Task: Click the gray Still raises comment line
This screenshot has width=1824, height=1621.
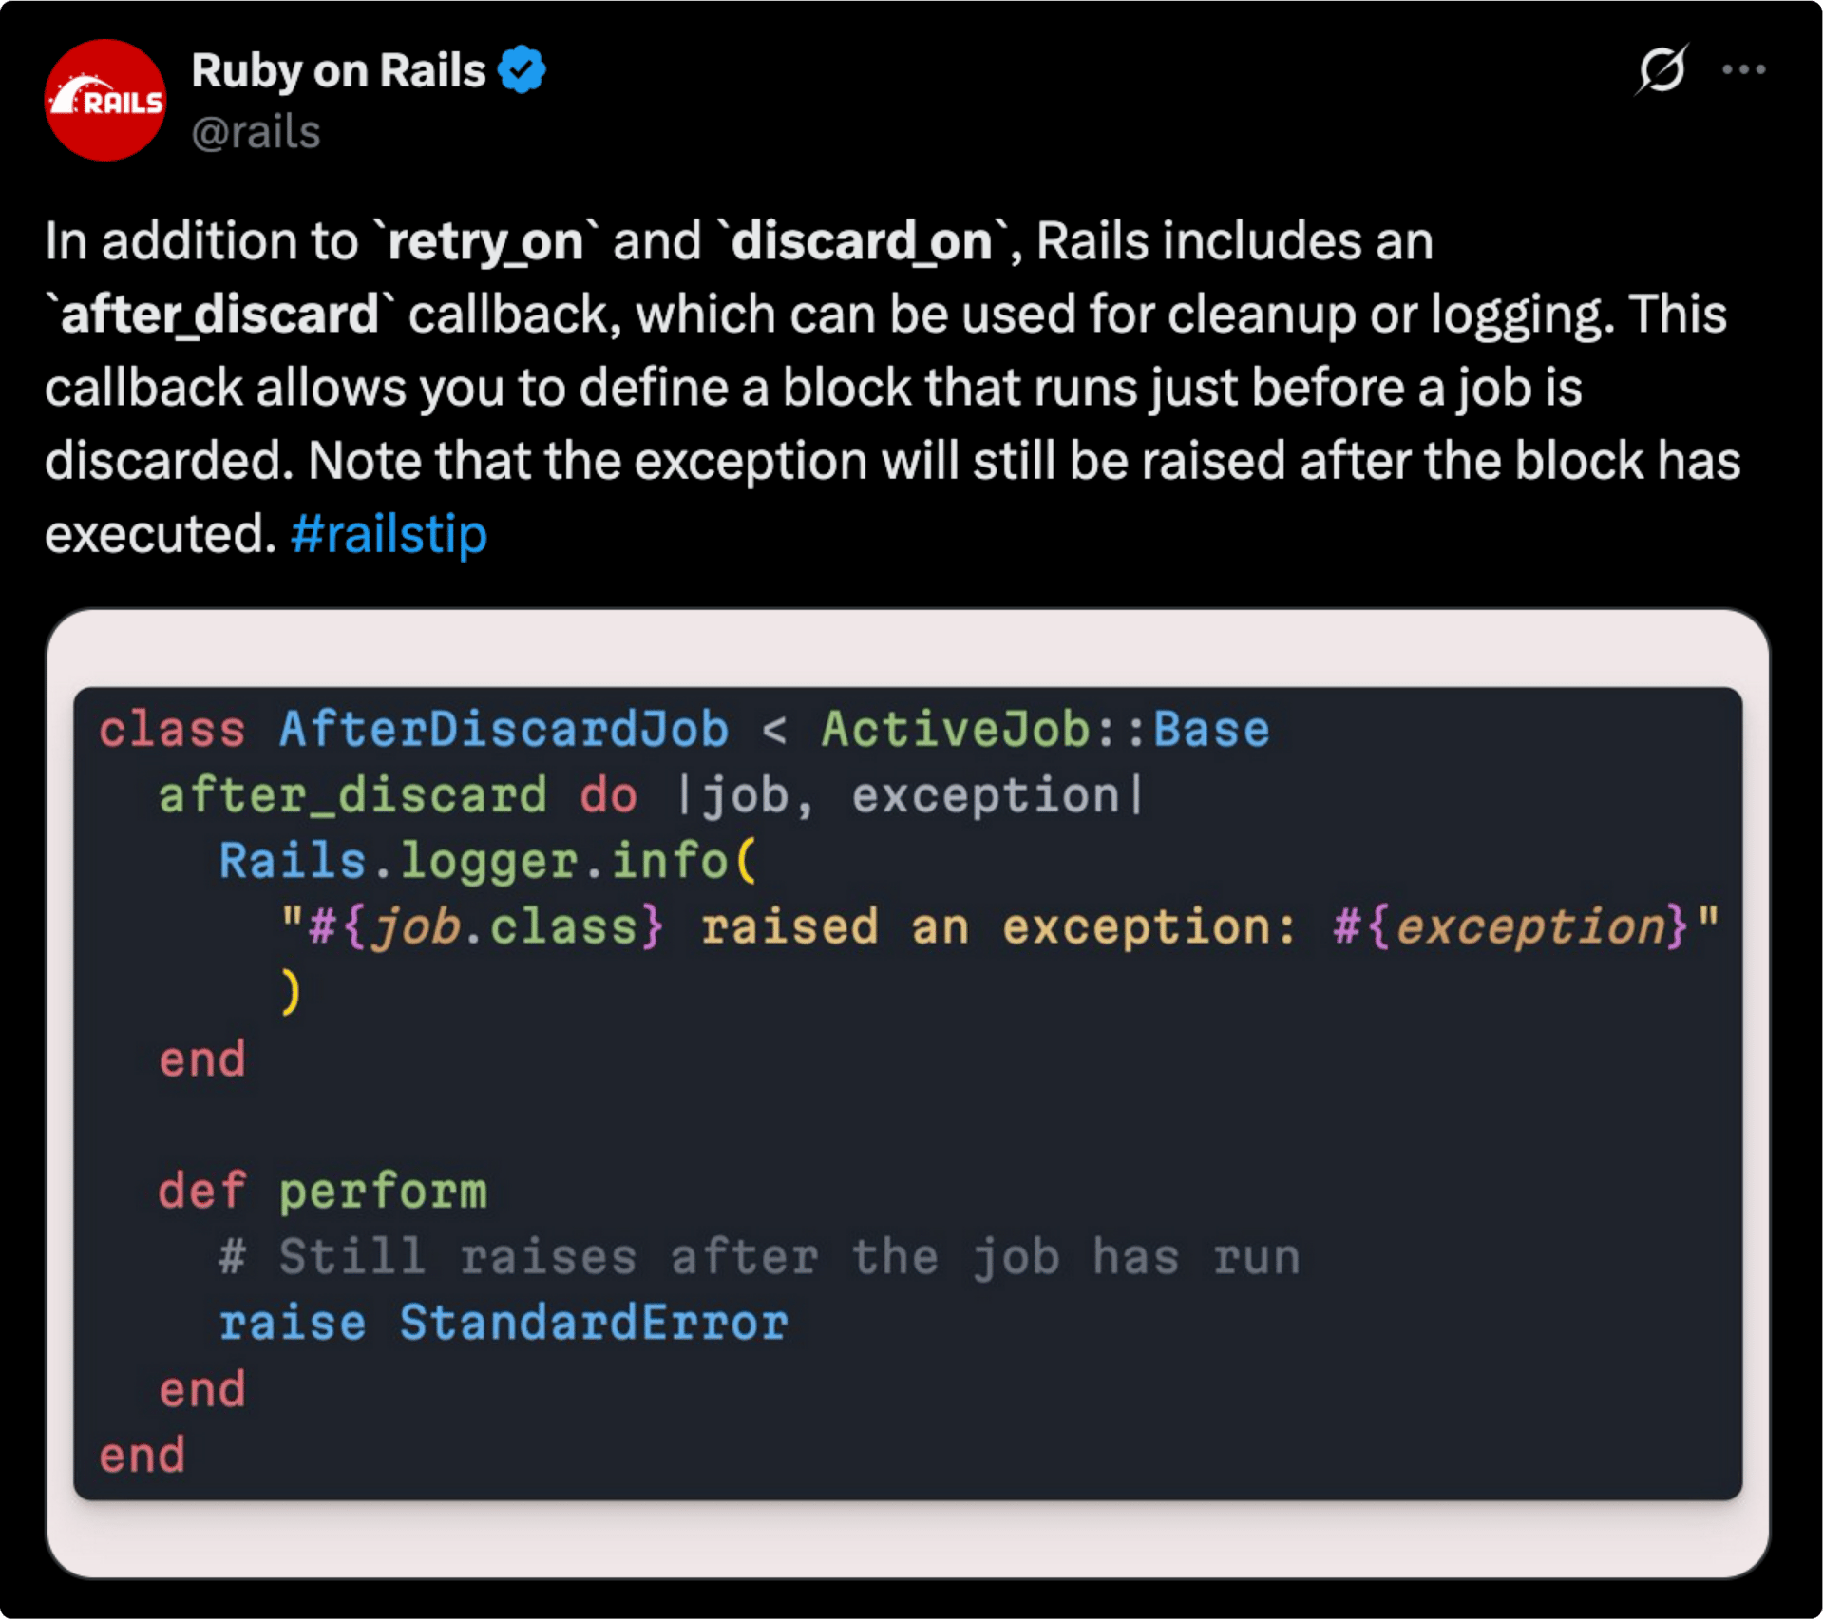Action: (760, 1257)
